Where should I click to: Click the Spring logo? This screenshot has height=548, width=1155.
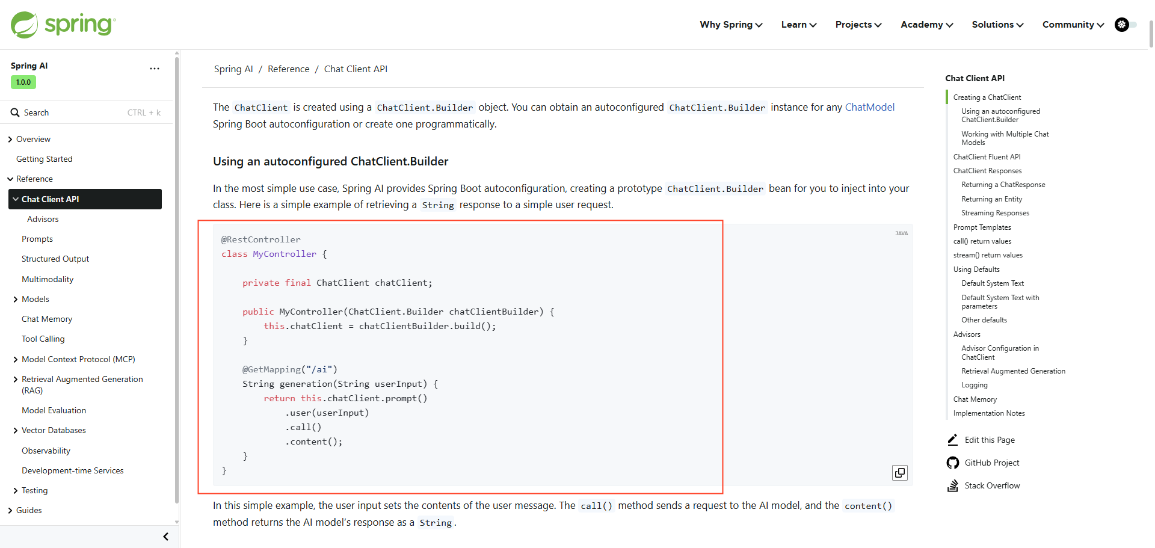pyautogui.click(x=63, y=25)
